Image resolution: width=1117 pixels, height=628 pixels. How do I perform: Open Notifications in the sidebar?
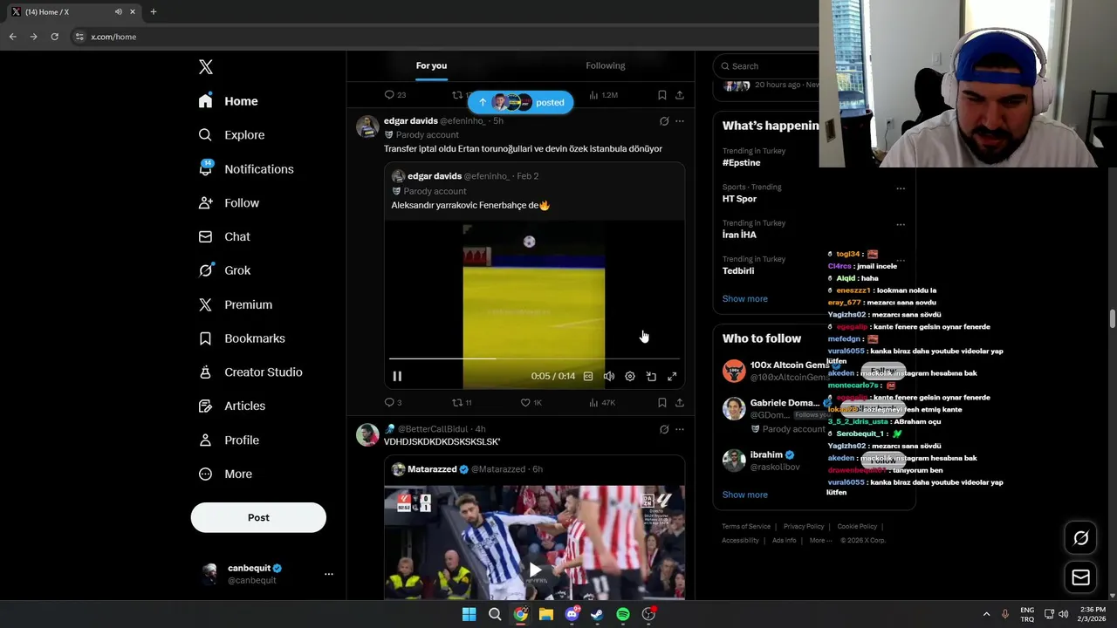coord(246,169)
